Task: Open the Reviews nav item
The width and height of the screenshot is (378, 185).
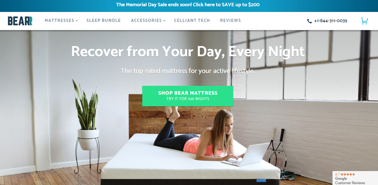Action: 230,20
